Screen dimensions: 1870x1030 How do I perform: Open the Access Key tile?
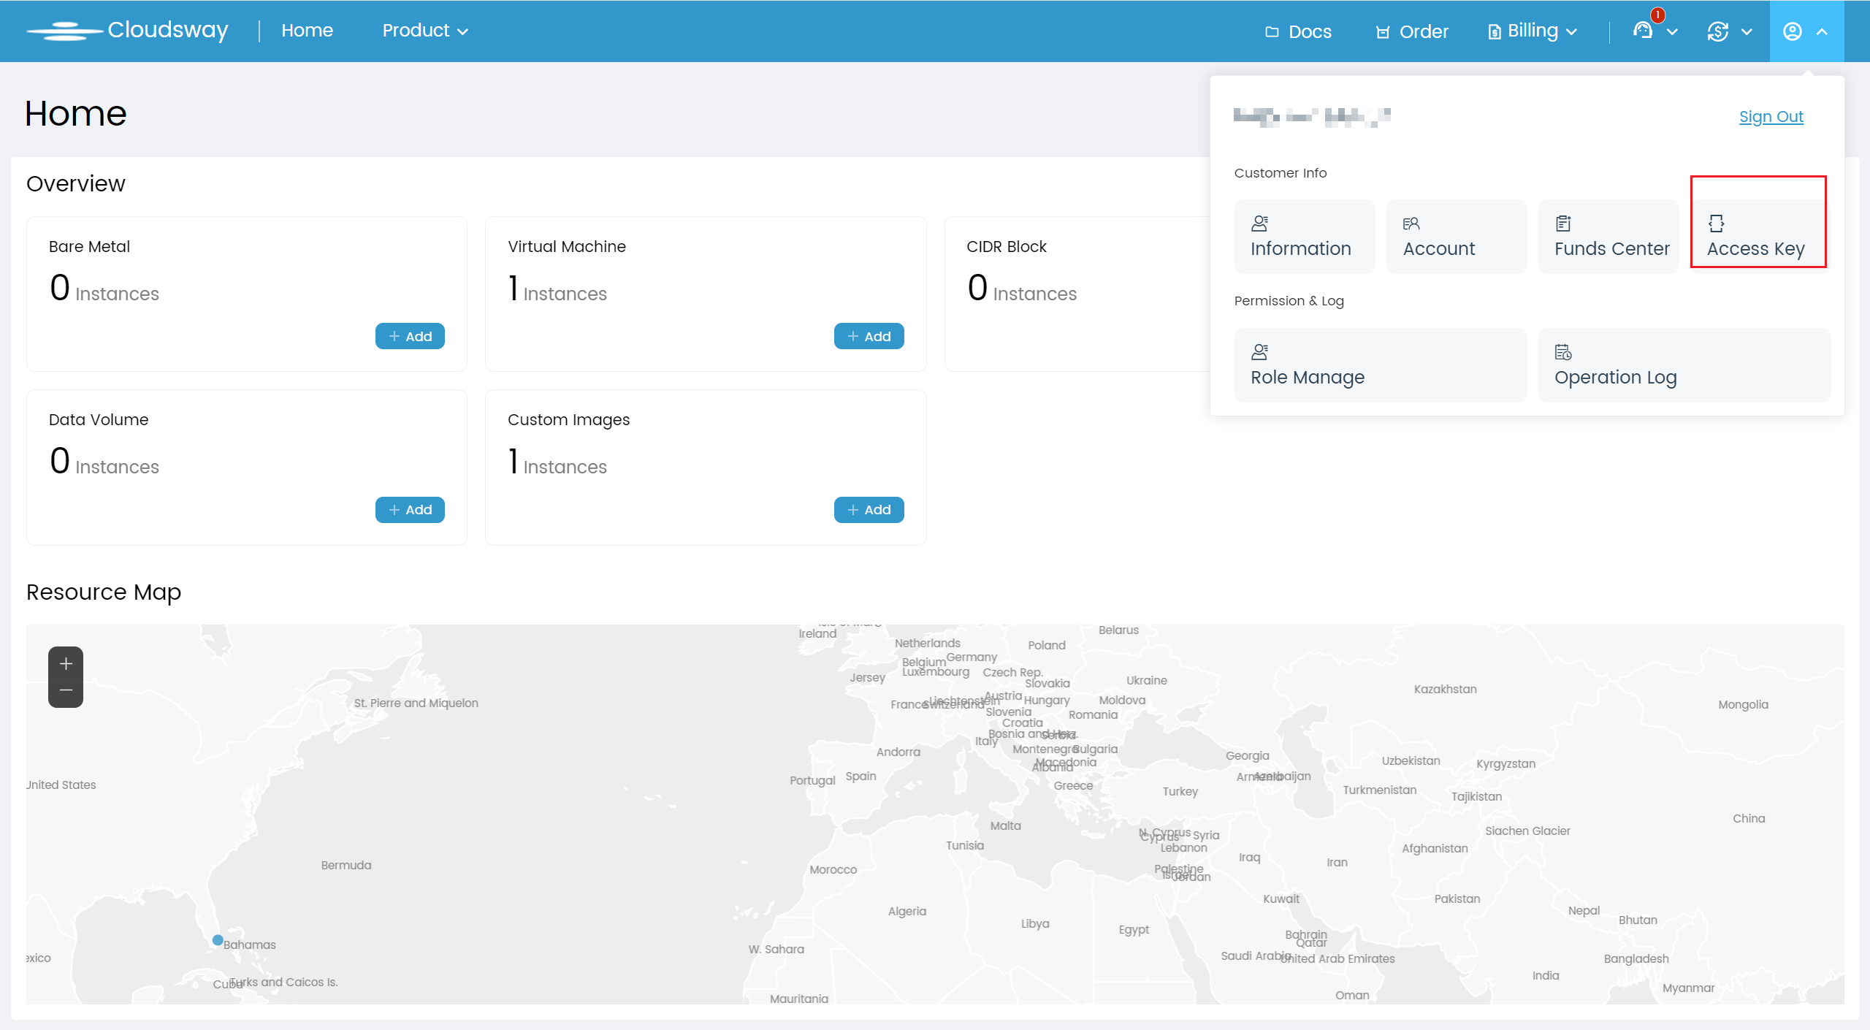1758,237
